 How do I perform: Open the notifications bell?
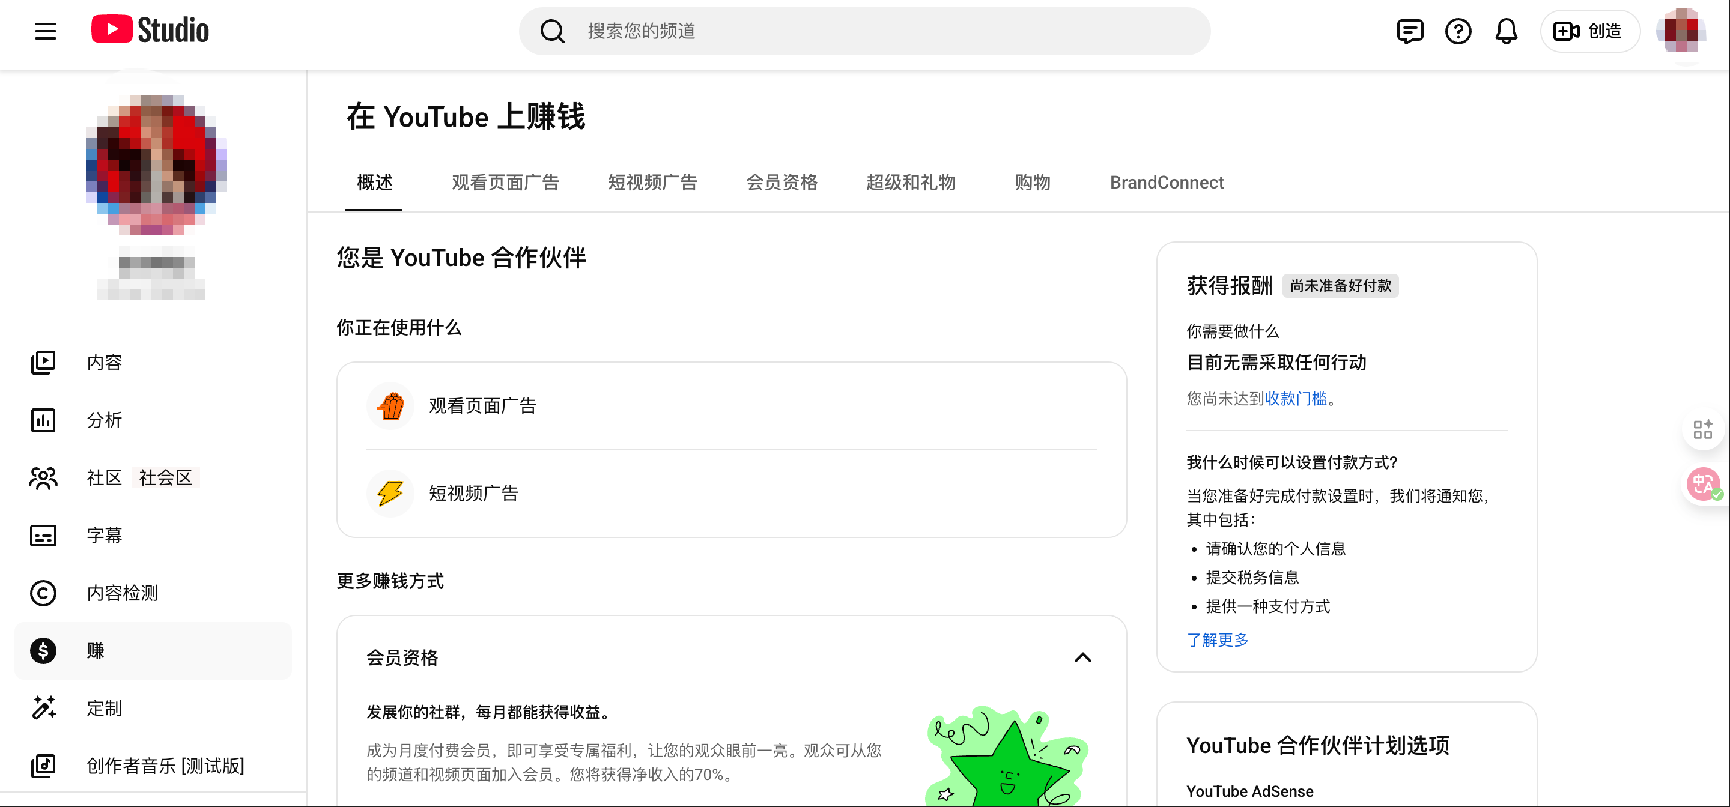tap(1506, 31)
